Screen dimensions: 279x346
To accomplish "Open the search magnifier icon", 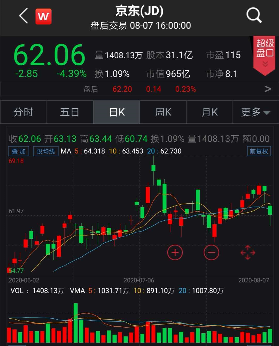I will [x=254, y=16].
